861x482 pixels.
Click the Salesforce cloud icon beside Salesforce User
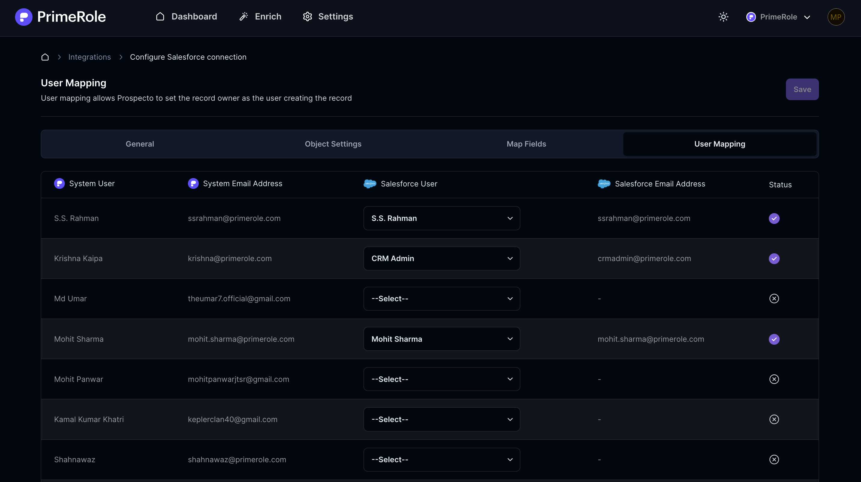(x=370, y=184)
